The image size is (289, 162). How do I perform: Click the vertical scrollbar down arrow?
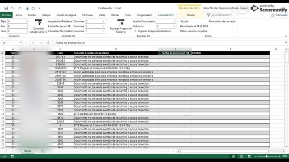click(287, 147)
